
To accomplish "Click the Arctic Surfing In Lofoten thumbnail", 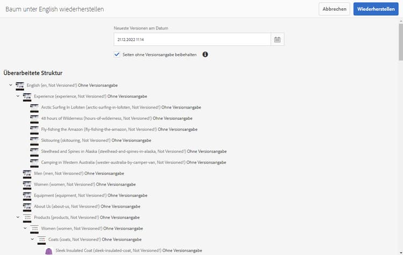I will coord(34,108).
